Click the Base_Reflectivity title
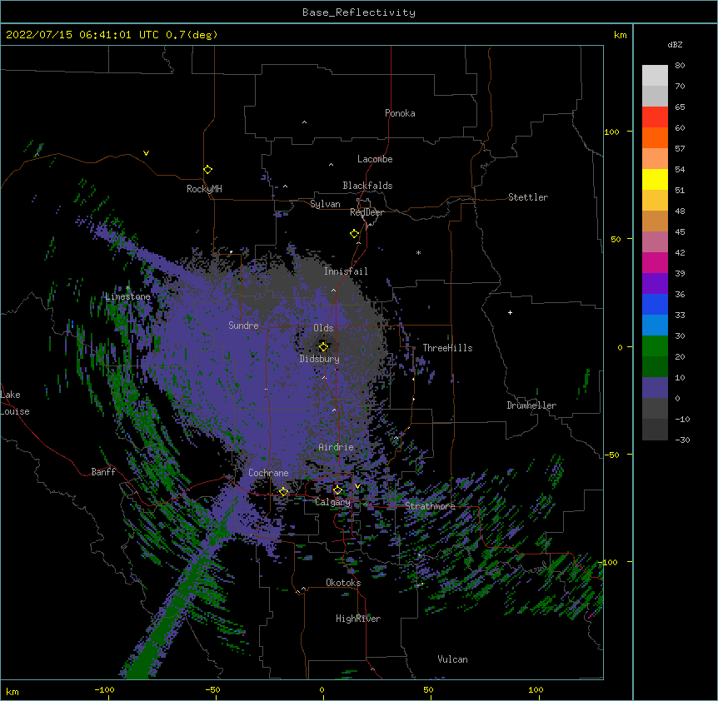The image size is (718, 701). 359,12
